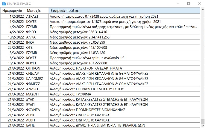Click the 22/2/2022 date cell

coord(13,47)
